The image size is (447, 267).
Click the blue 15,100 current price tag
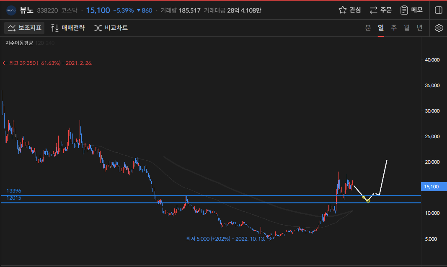pos(434,187)
